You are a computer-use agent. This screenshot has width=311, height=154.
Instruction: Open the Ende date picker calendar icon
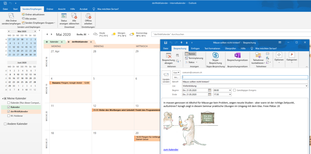(x=209, y=94)
